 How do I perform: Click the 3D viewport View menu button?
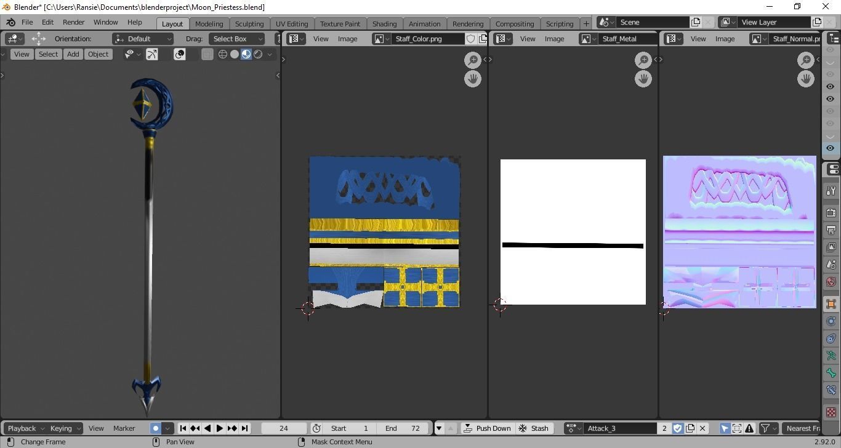click(22, 54)
